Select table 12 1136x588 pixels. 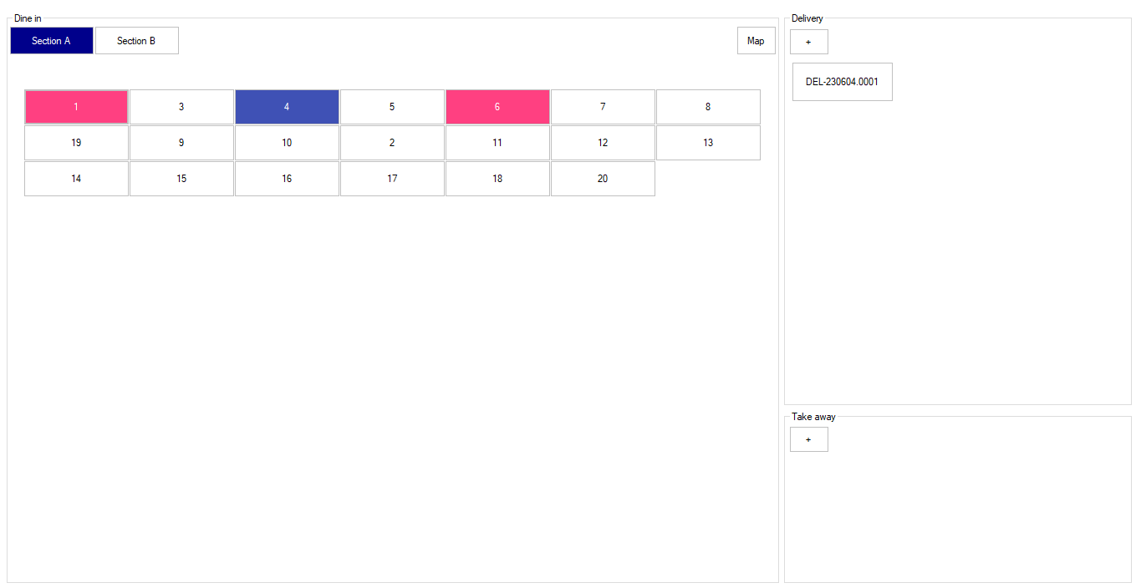[603, 143]
